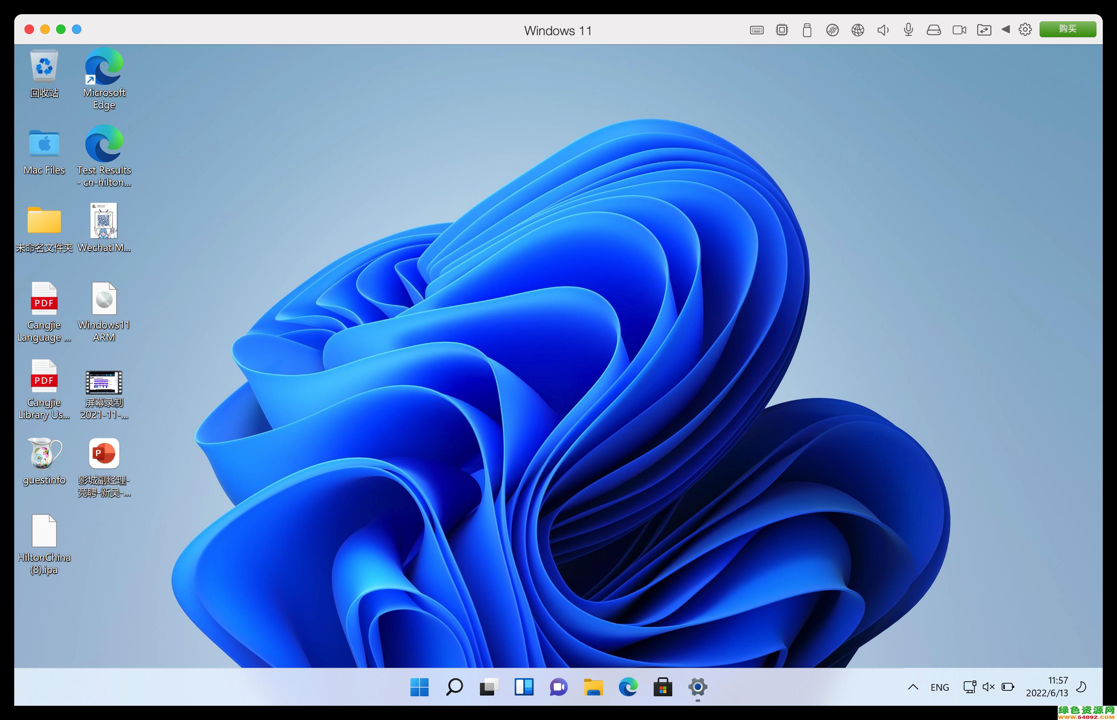This screenshot has width=1117, height=720.
Task: Click the USB device icon in toolbar
Action: click(807, 30)
